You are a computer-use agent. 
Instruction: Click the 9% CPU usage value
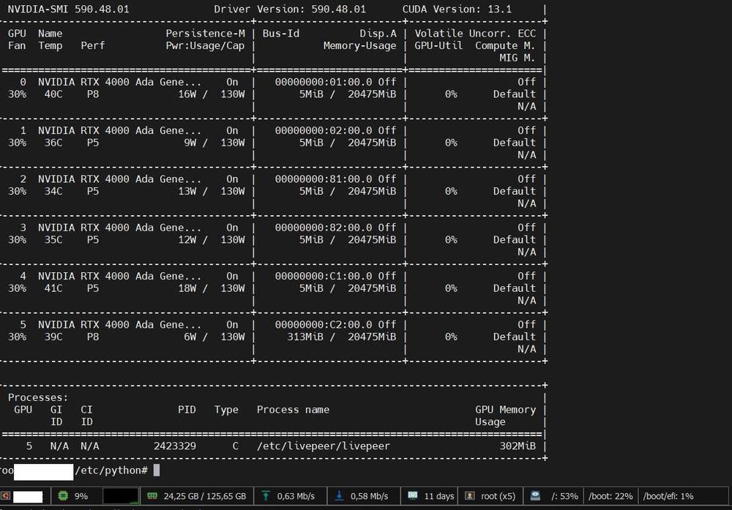81,496
